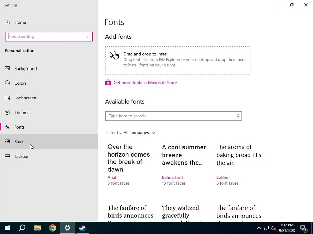Screen dimensions: 313x234
Task: Select the Start settings item
Action: pos(19,142)
